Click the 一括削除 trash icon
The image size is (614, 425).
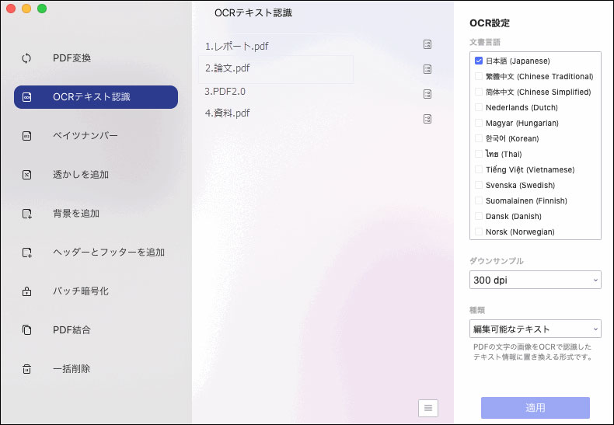(x=26, y=368)
